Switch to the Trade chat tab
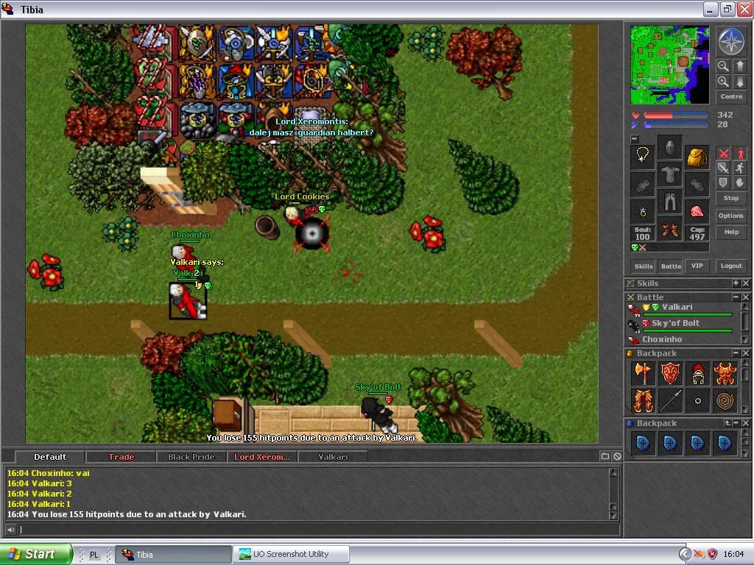 coord(121,457)
